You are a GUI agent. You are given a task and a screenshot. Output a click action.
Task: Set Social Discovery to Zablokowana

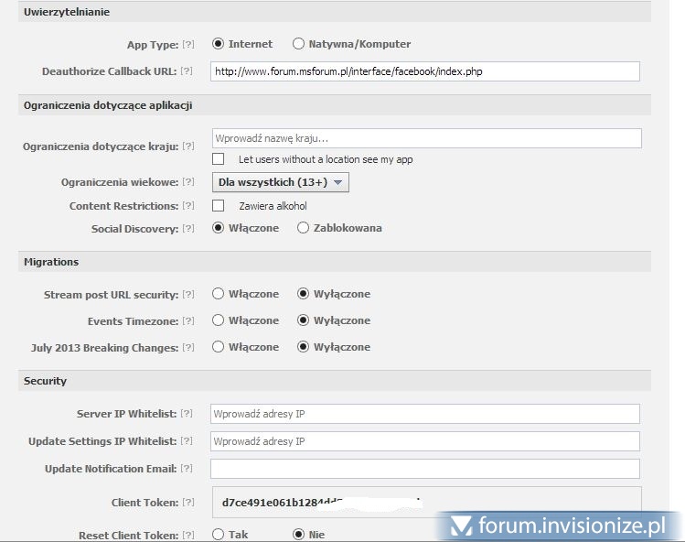(x=303, y=228)
